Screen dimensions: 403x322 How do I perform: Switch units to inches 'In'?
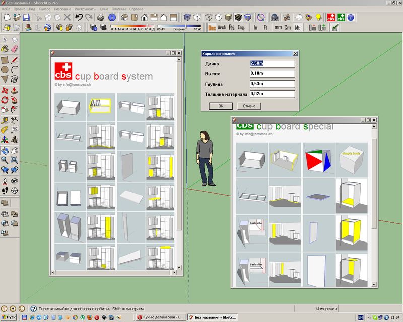(255, 28)
